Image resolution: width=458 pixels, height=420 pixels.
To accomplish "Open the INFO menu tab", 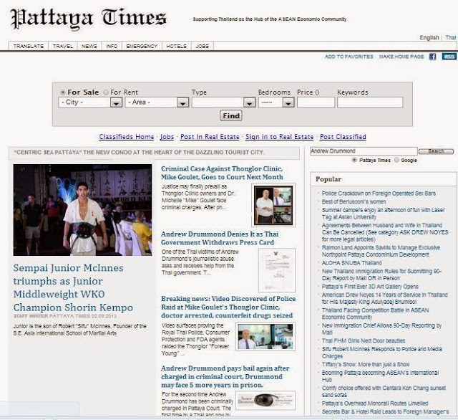I will click(x=112, y=46).
